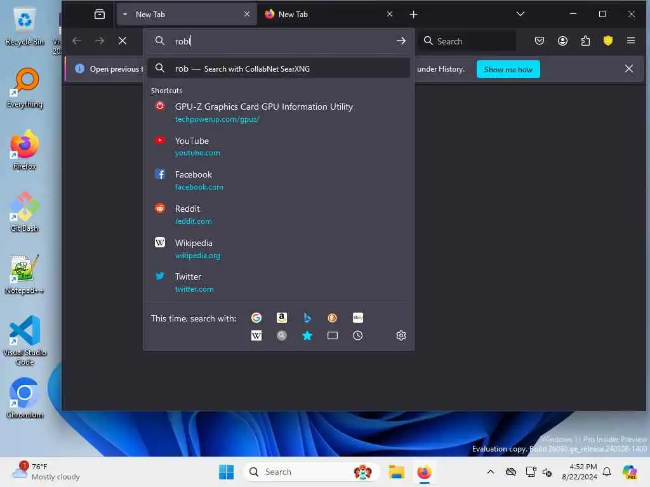Choose the Reddit shortcut
This screenshot has width=650, height=487.
tap(279, 214)
